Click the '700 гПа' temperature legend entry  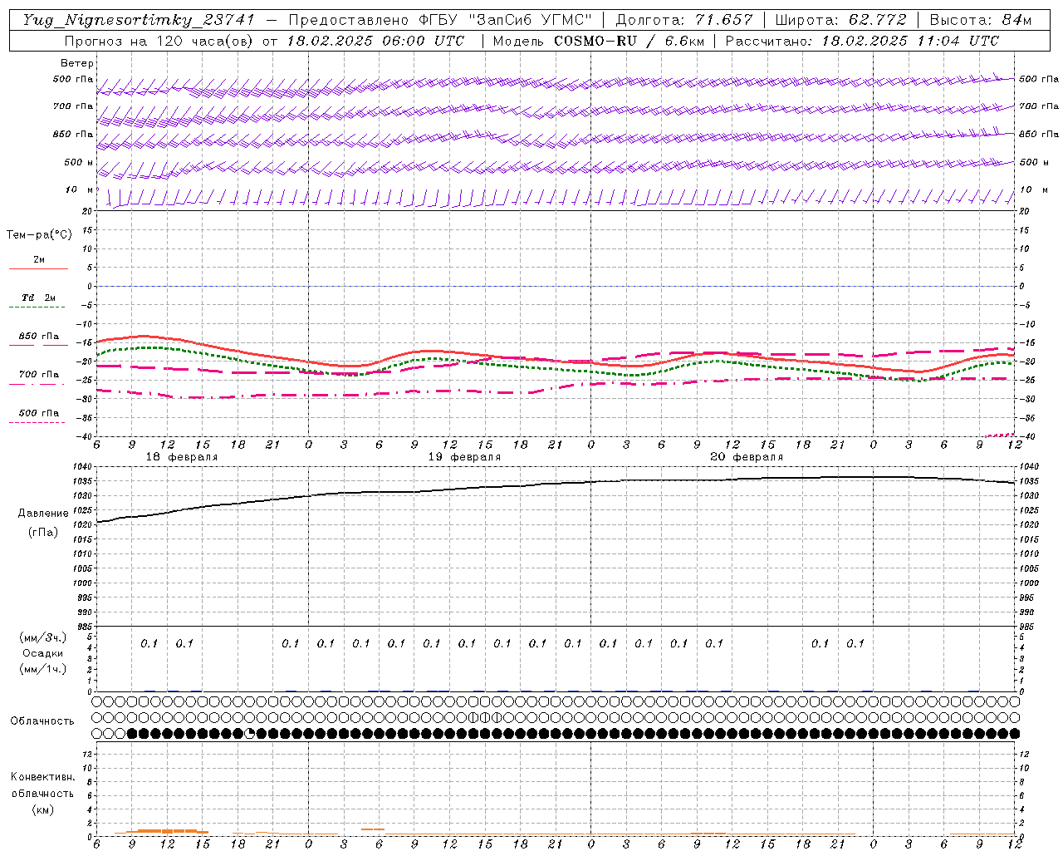[x=39, y=375]
